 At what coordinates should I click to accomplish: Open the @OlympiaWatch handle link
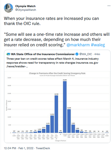pyautogui.click(x=26, y=10)
